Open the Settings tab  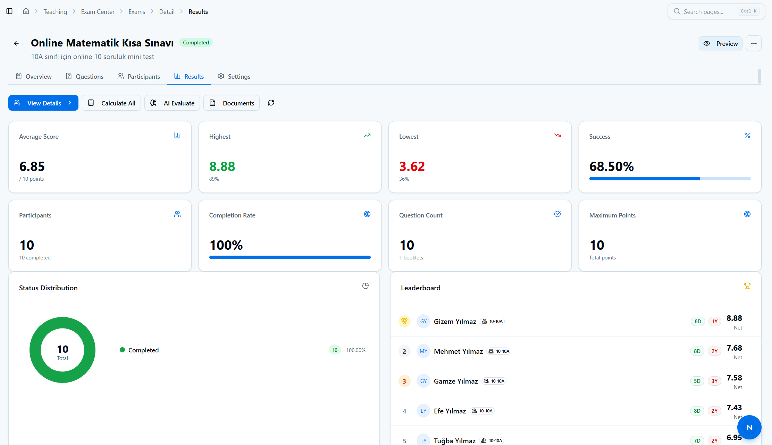pos(234,77)
